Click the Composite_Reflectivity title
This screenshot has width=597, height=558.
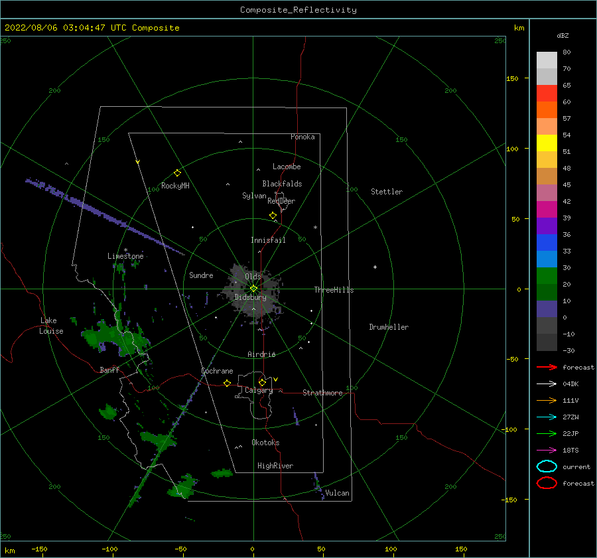(x=298, y=10)
